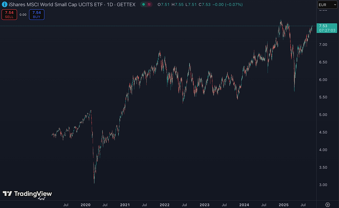Open chart settings gear at bottom right
Screen dimensions: 339x208
pyautogui.click(x=328, y=205)
